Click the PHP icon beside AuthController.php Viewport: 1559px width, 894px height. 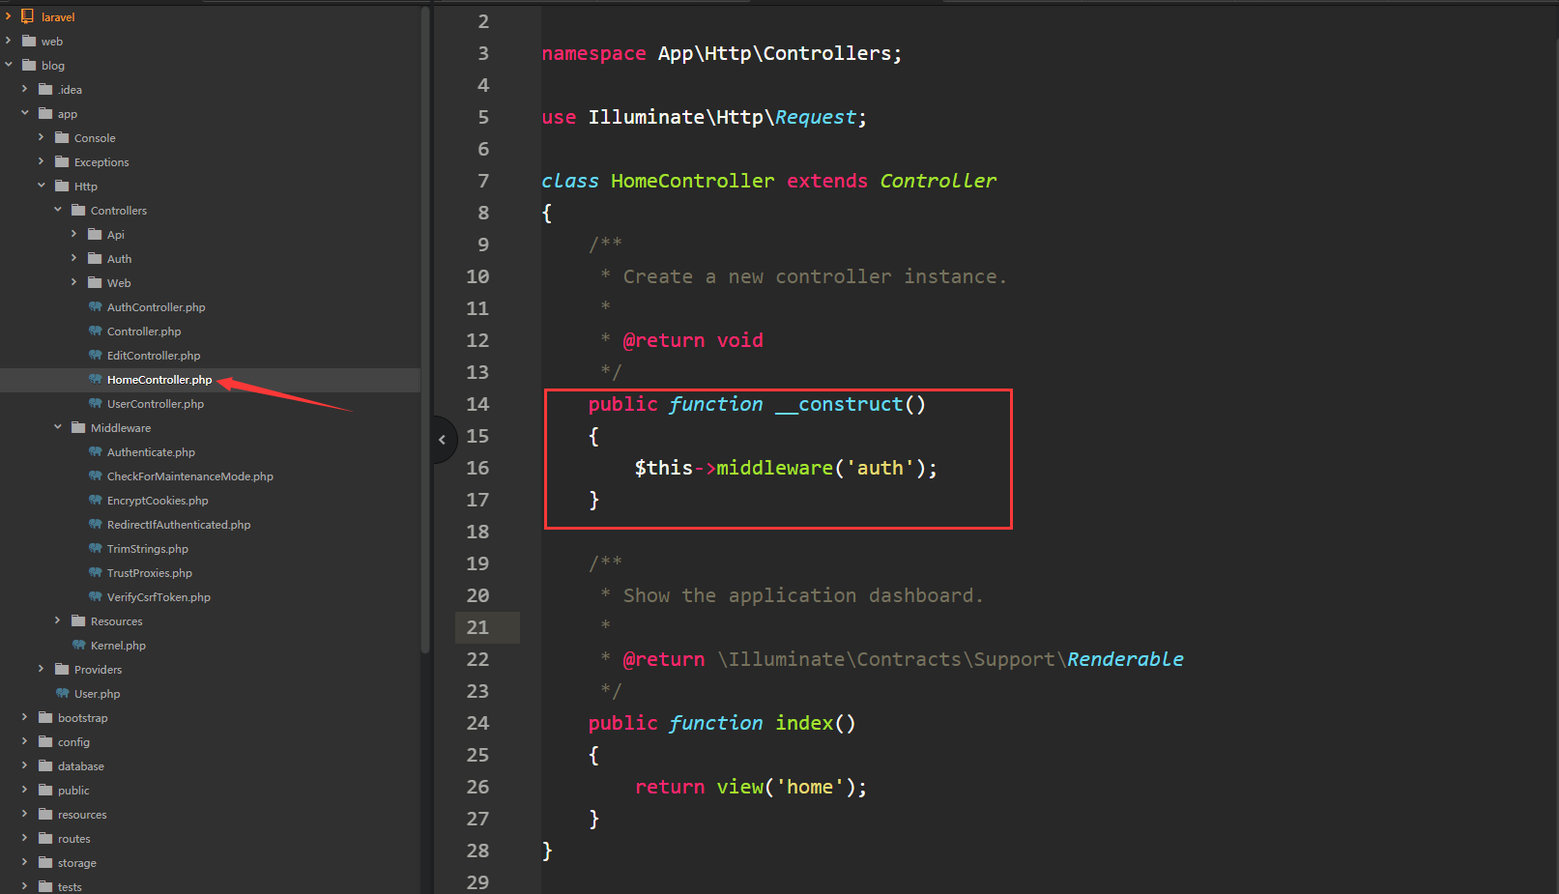[95, 306]
